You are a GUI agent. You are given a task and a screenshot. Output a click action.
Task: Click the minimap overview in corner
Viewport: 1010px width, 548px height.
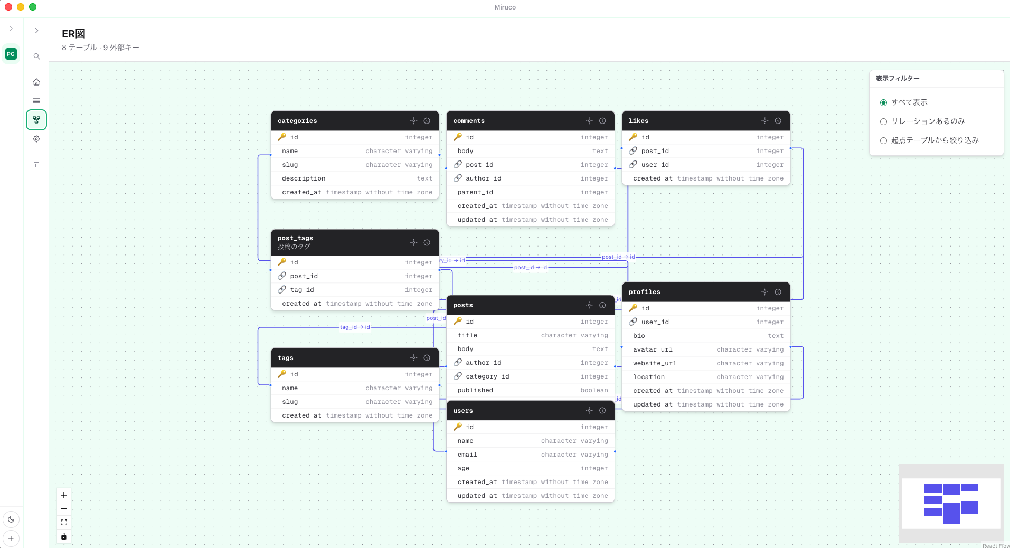click(951, 503)
